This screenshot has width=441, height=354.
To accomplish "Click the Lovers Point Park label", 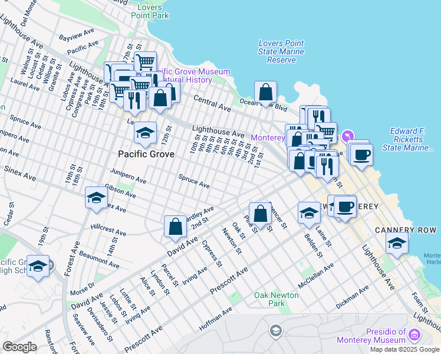I will 150,11.
